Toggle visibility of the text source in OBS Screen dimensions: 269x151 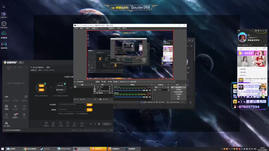click(x=110, y=87)
